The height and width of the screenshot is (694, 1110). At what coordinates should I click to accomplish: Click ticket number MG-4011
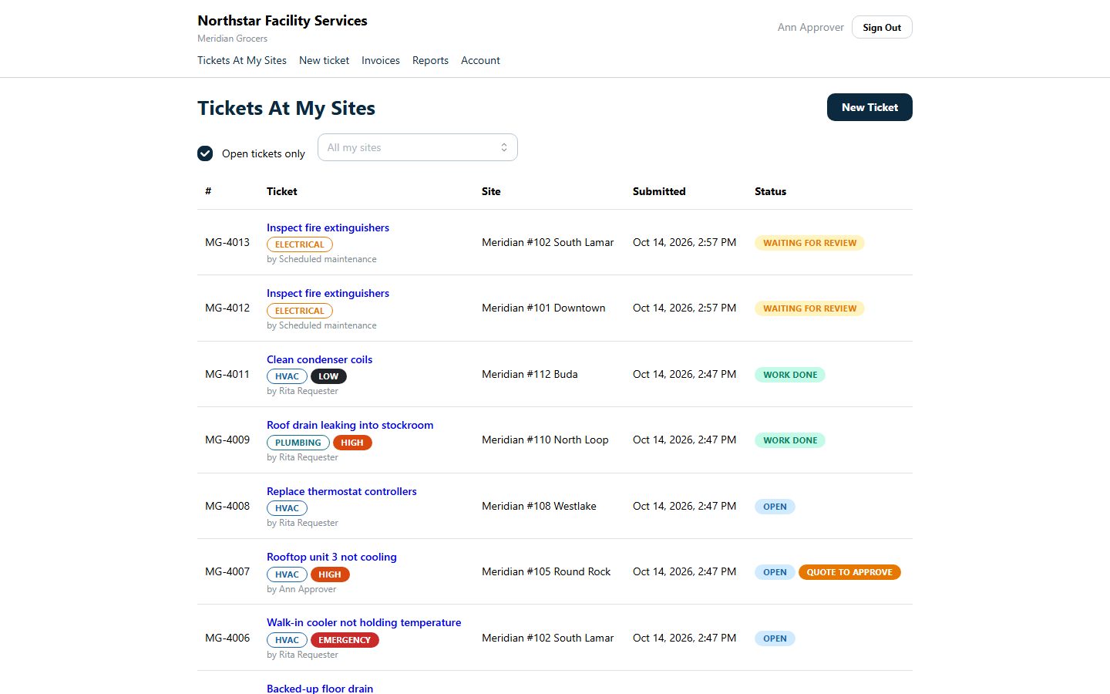(227, 374)
